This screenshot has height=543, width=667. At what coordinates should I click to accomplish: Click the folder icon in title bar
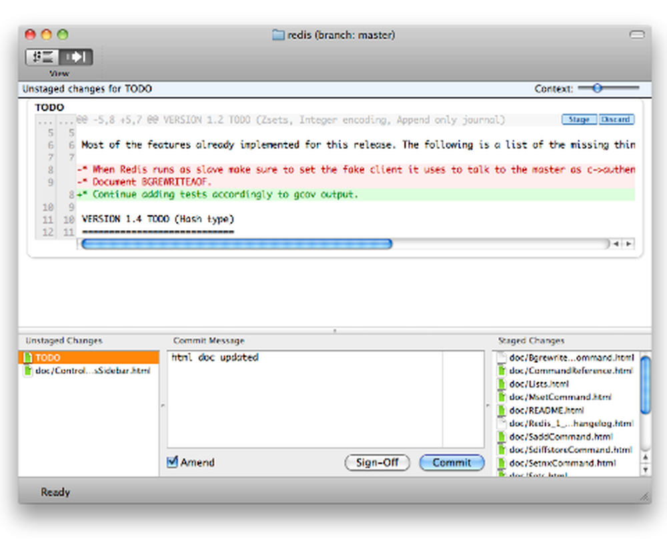(278, 35)
